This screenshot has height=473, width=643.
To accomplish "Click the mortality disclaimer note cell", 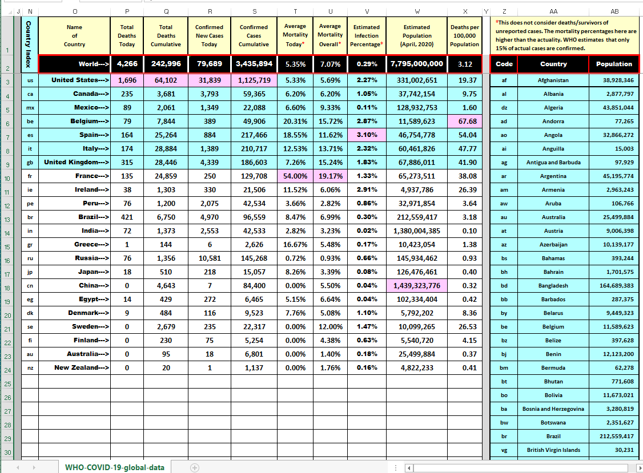I will point(565,35).
